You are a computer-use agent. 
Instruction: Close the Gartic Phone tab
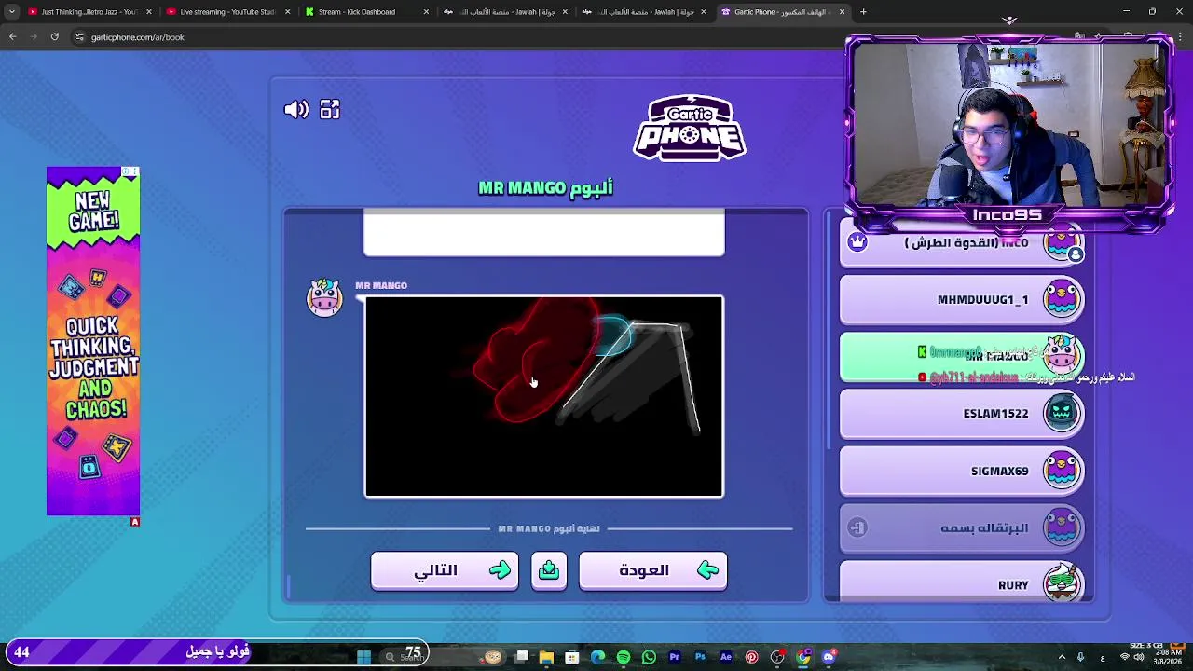(x=843, y=12)
